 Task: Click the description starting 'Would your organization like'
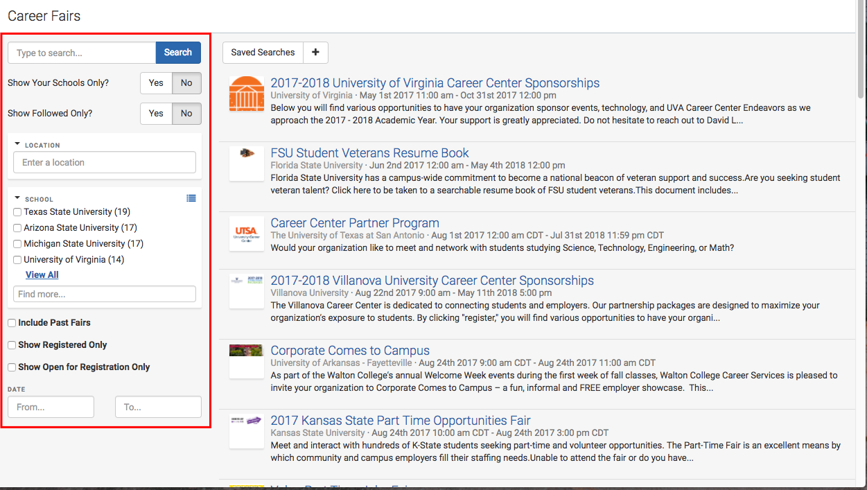click(502, 248)
